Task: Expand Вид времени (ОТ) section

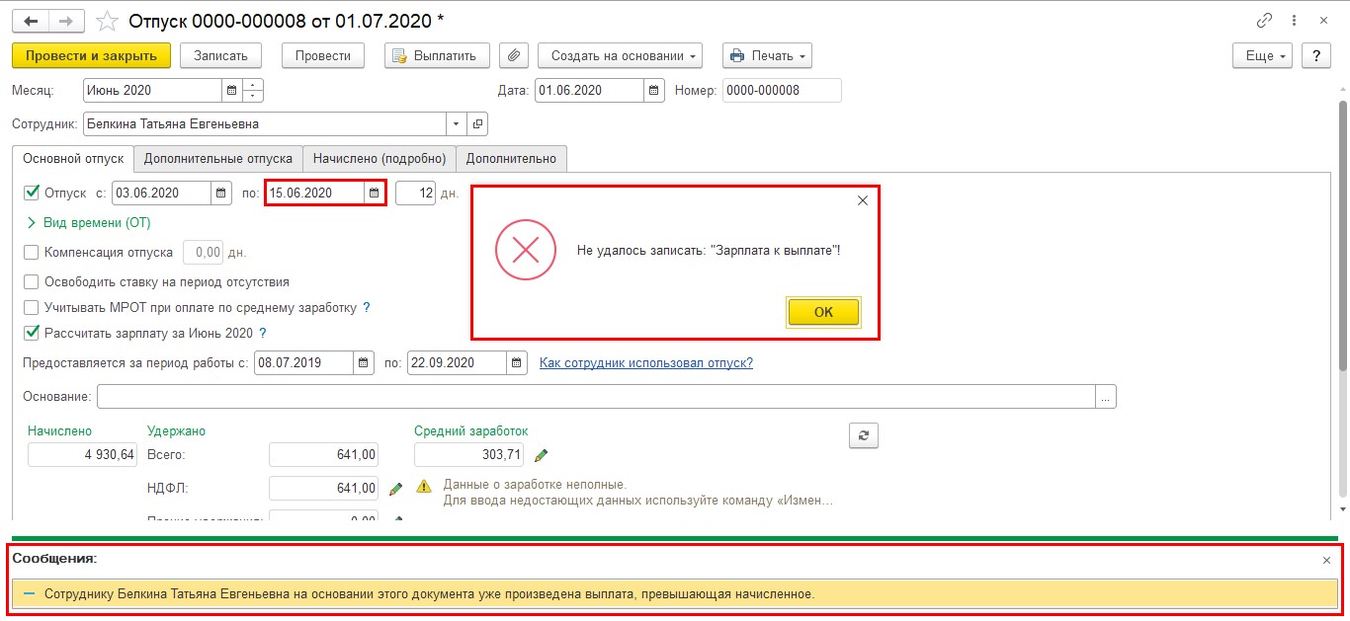Action: point(89,223)
